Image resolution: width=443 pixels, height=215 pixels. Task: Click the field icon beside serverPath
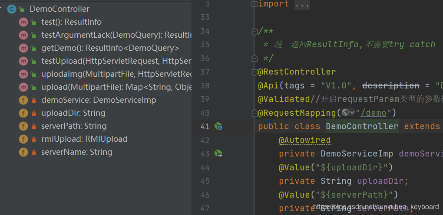coord(23,126)
